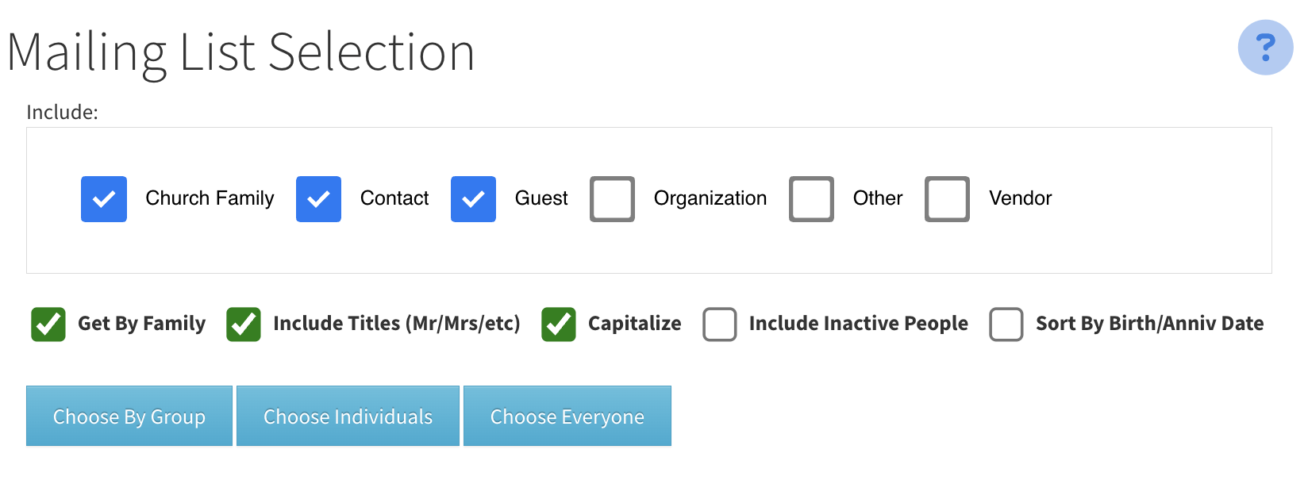The width and height of the screenshot is (1308, 484).
Task: Disable the Contact checkbox
Action: (x=318, y=199)
